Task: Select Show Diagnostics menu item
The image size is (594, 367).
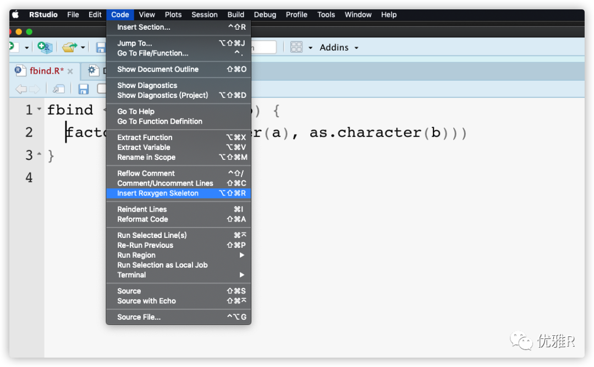Action: [x=178, y=86]
